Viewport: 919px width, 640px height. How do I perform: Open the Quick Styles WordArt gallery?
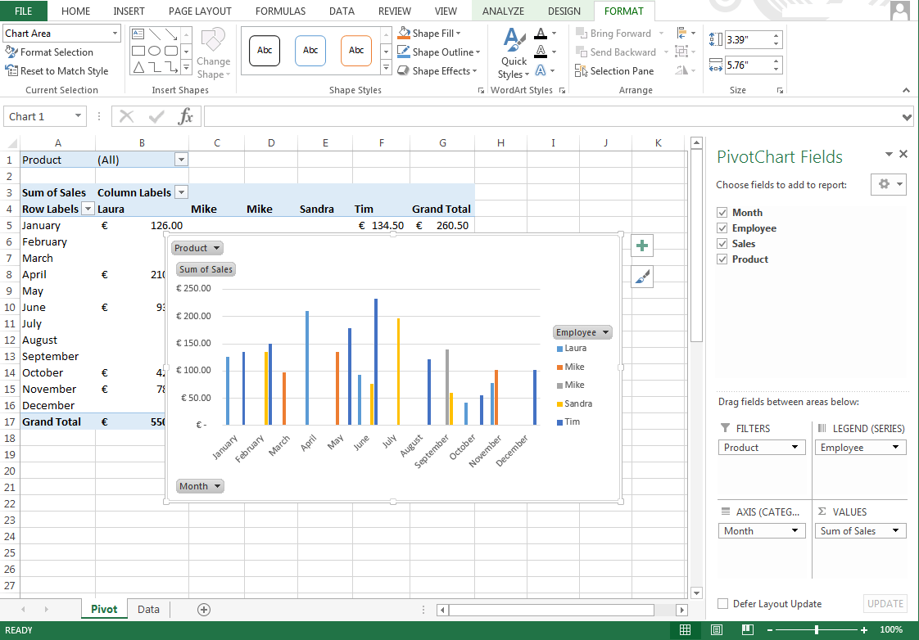pos(514,54)
